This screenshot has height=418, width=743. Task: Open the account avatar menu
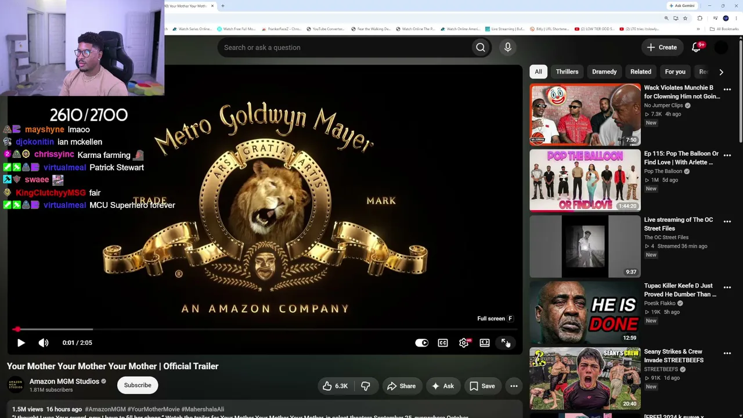click(x=721, y=48)
